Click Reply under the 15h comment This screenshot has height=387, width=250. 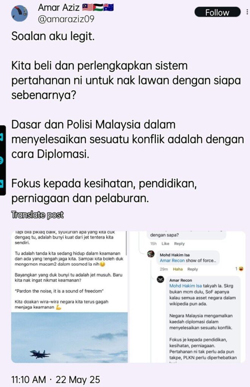(x=179, y=244)
